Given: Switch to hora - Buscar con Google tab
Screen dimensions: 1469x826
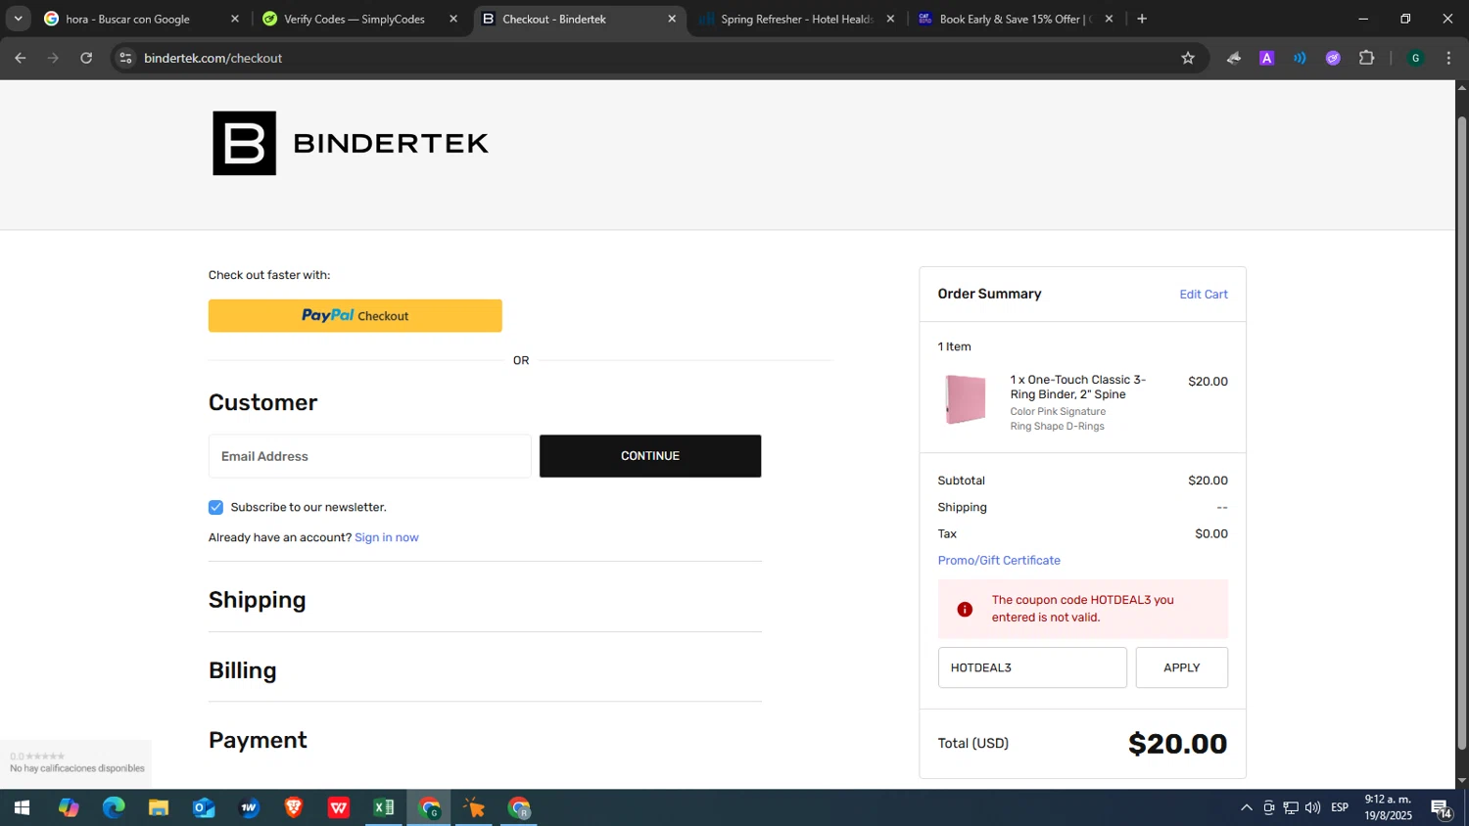Looking at the screenshot, I should (127, 19).
